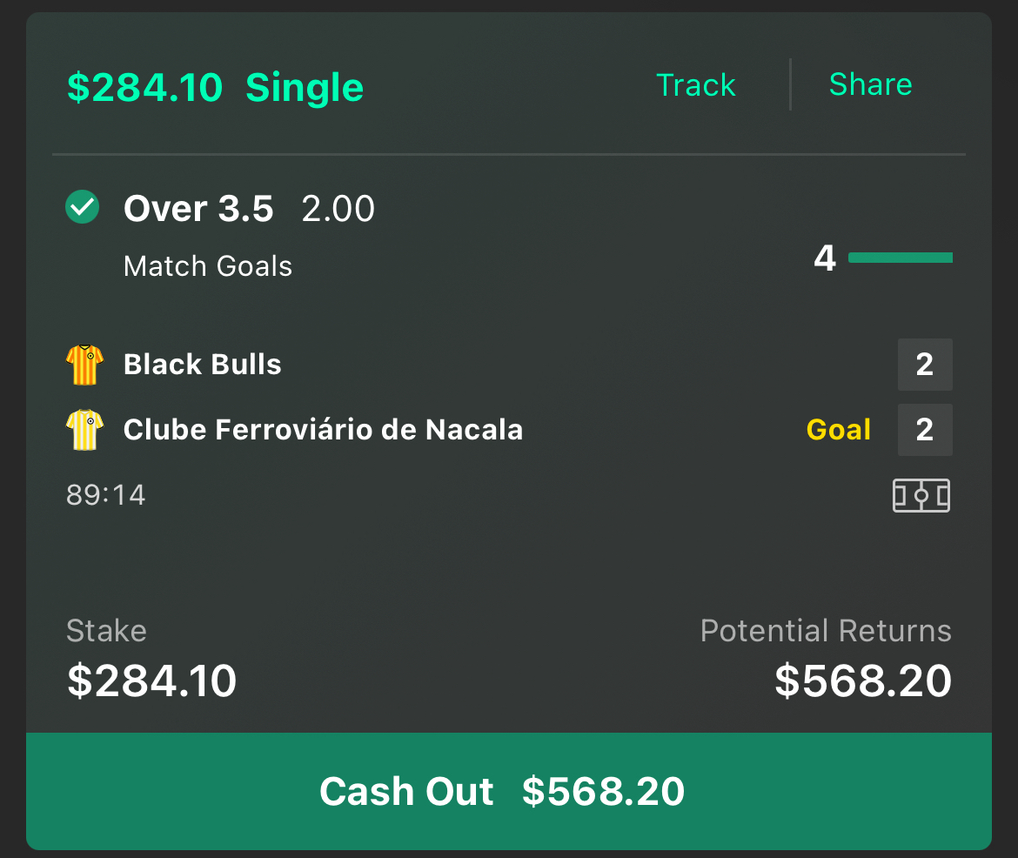
Task: Click the $568.20 Potential Returns amount
Action: [863, 680]
